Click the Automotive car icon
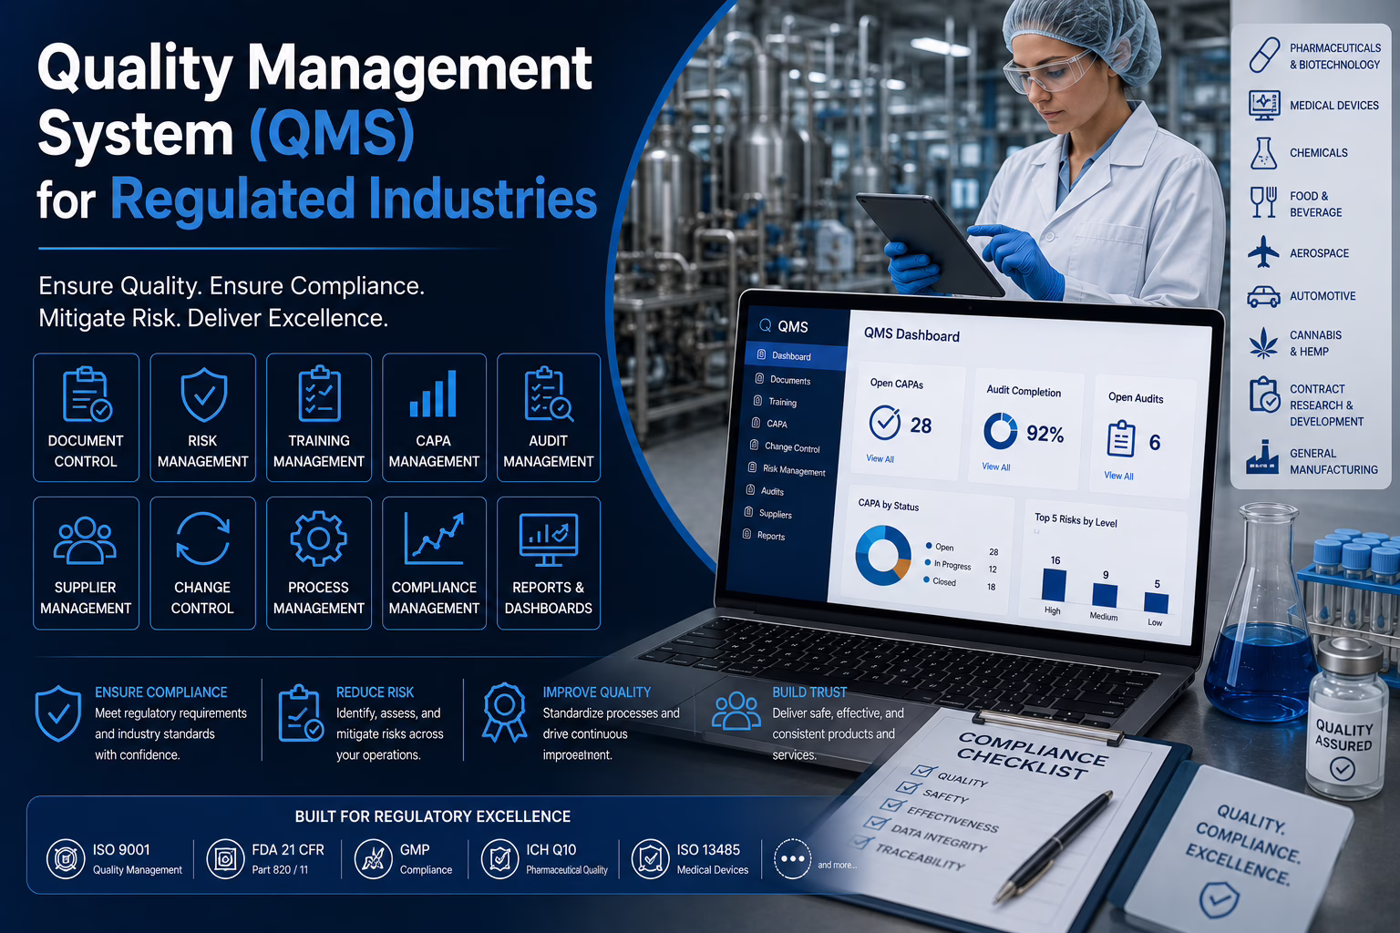The height and width of the screenshot is (933, 1400). pyautogui.click(x=1263, y=296)
